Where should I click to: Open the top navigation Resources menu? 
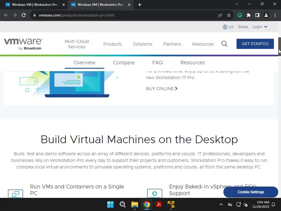203,44
